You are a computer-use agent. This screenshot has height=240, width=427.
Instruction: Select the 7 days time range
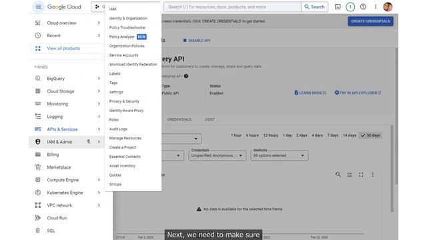point(333,135)
